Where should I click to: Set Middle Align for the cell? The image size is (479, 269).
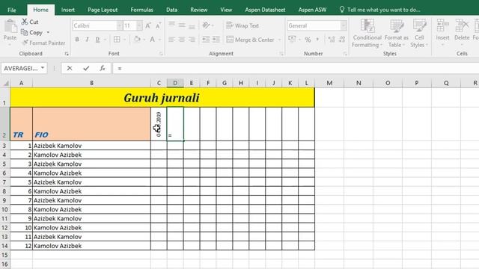click(x=182, y=25)
